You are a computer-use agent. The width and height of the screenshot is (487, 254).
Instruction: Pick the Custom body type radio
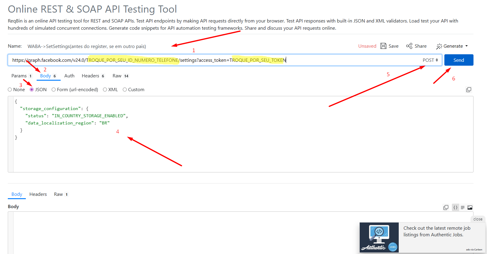(125, 90)
